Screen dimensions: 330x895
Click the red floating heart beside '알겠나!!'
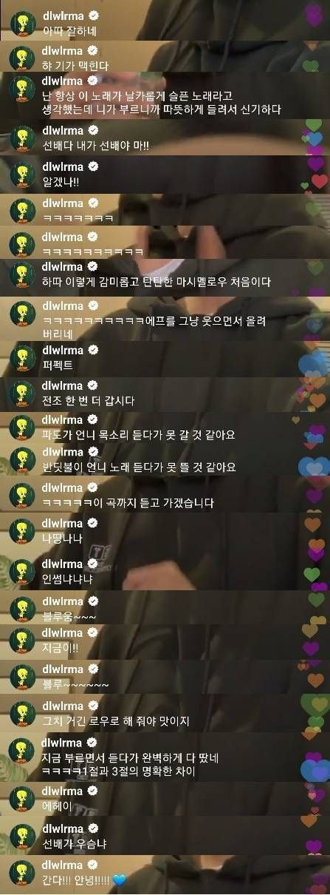click(x=319, y=181)
